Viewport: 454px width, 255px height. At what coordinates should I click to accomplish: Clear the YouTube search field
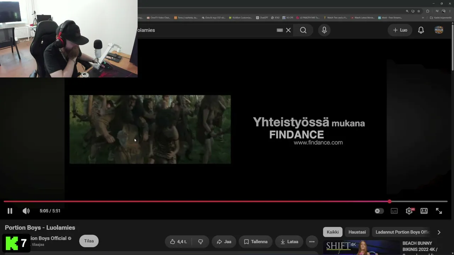(288, 30)
